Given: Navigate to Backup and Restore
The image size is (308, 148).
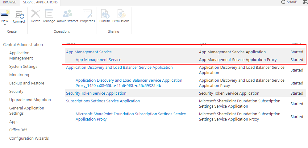Looking at the screenshot, I should point(27,83).
